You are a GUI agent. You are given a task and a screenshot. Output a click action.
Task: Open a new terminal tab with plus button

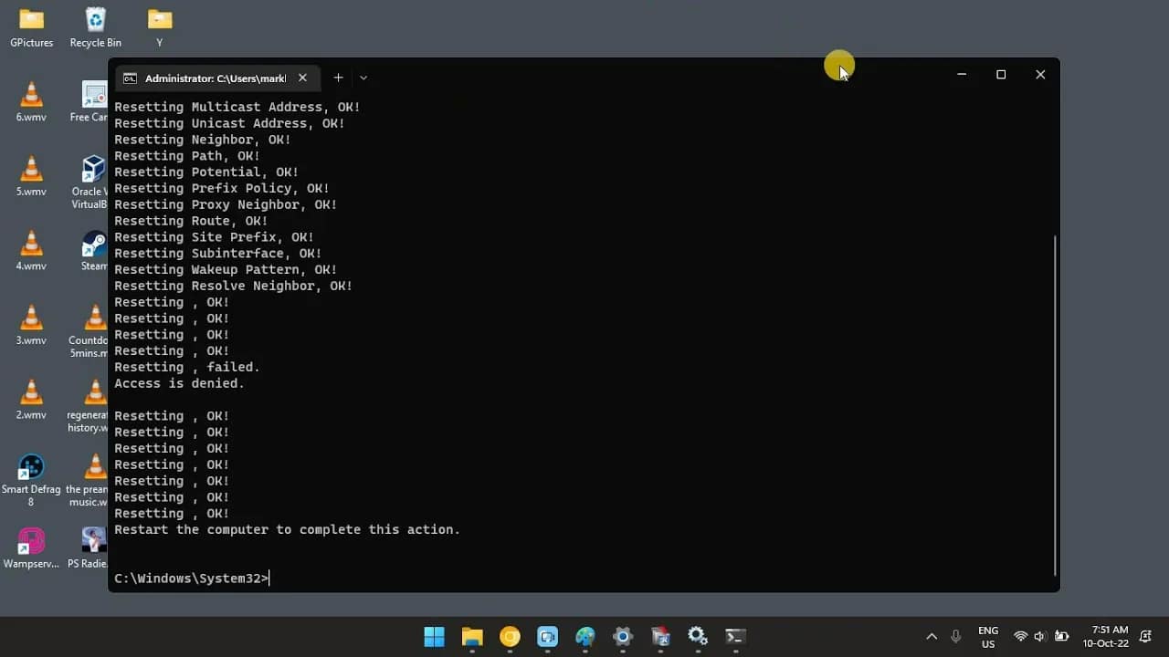click(x=338, y=78)
